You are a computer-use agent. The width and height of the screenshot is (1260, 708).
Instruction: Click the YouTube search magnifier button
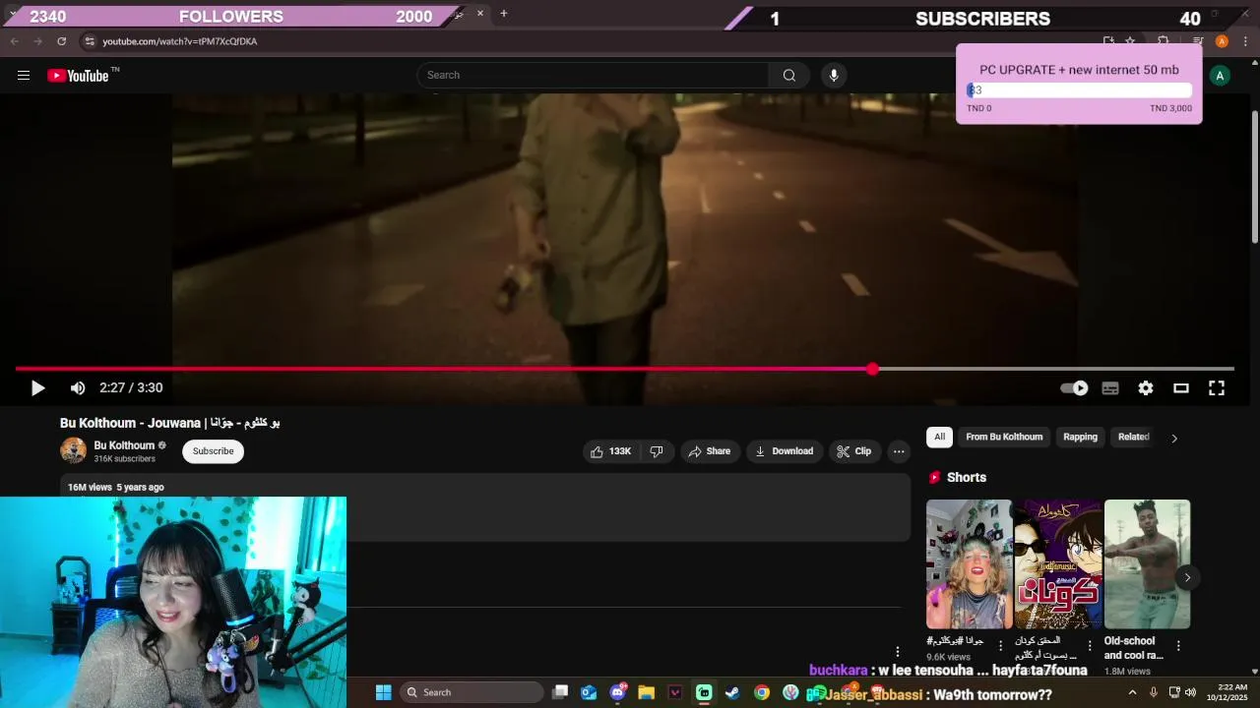pyautogui.click(x=789, y=76)
